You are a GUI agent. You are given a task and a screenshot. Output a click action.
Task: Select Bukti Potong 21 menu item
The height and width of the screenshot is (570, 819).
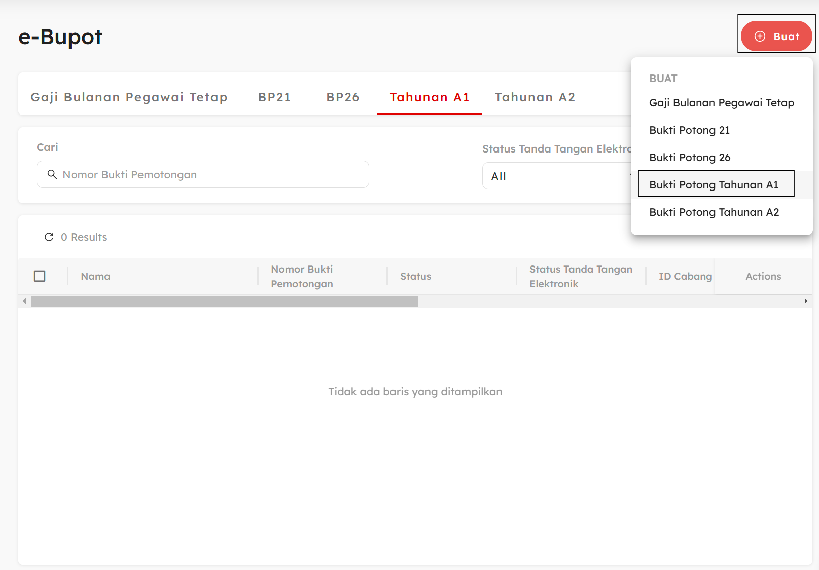point(689,130)
